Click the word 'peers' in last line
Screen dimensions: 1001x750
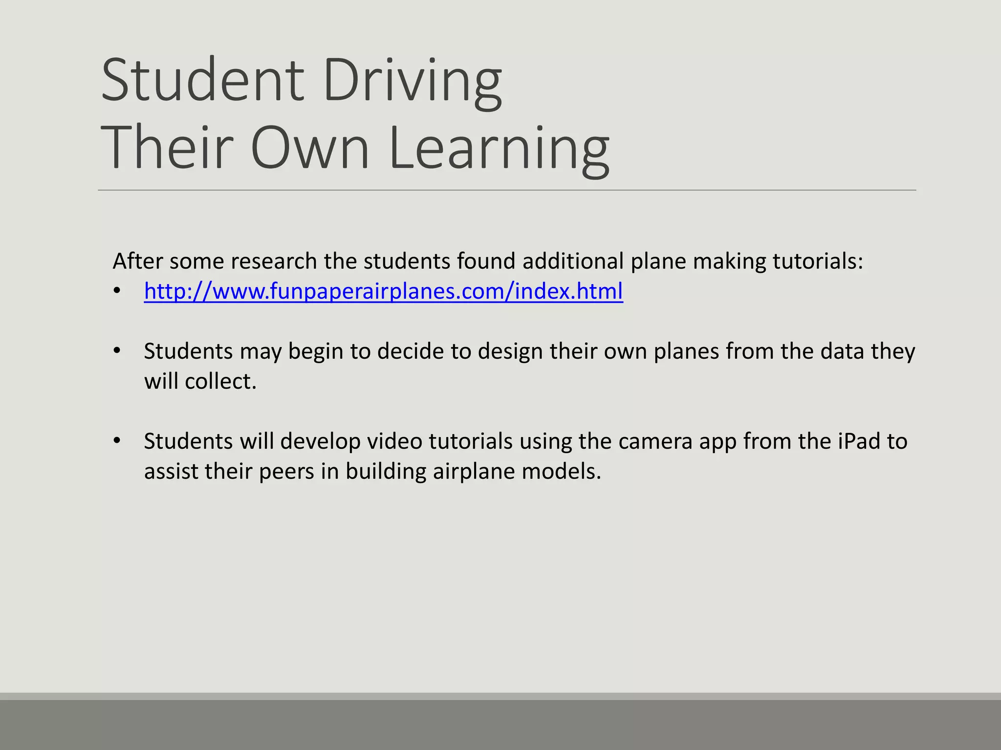tap(286, 472)
